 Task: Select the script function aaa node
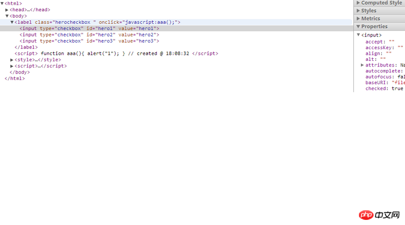(116, 54)
